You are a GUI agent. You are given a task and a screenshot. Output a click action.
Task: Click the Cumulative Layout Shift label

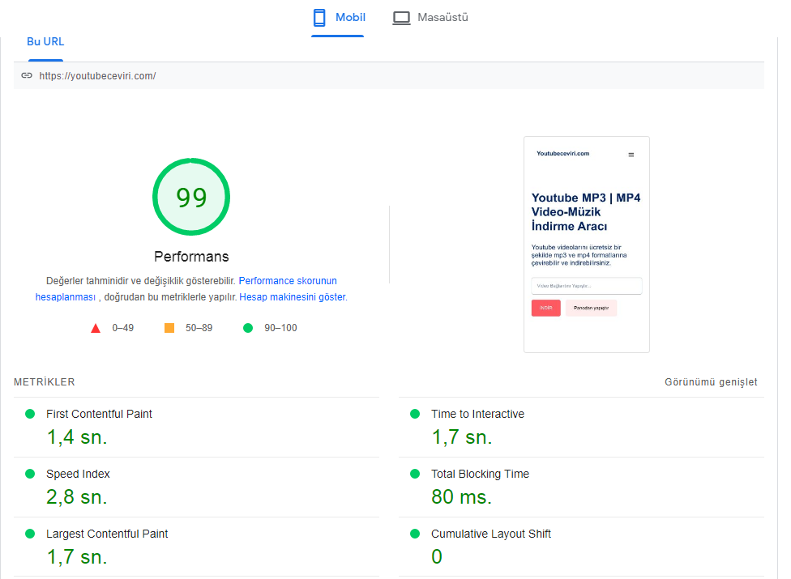pos(491,534)
